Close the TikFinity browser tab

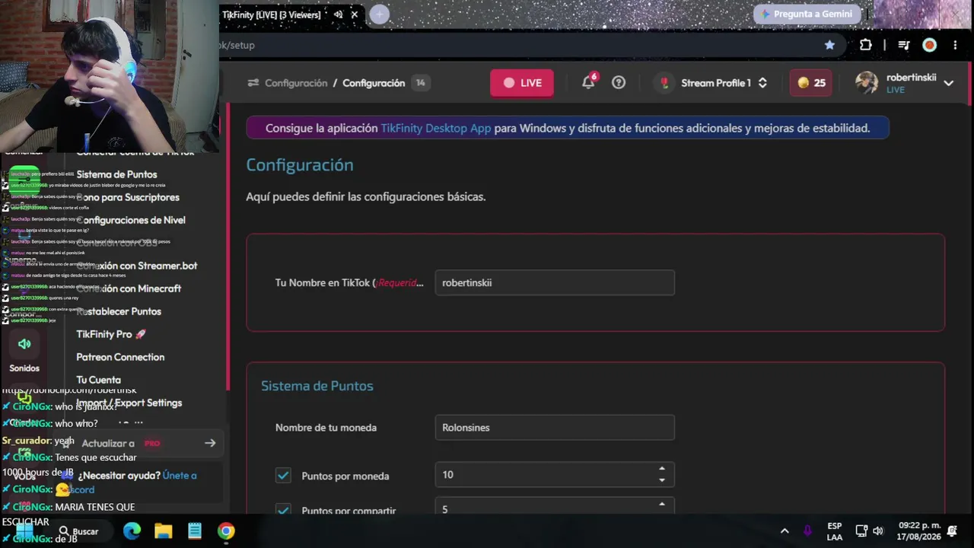(x=354, y=14)
